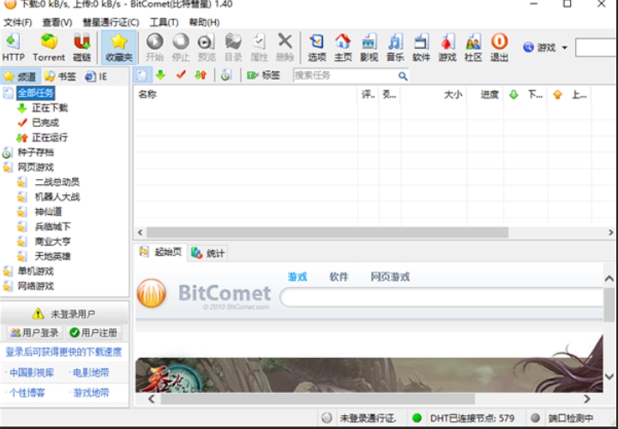
Task: Open 神仙道 web game
Action: point(49,212)
